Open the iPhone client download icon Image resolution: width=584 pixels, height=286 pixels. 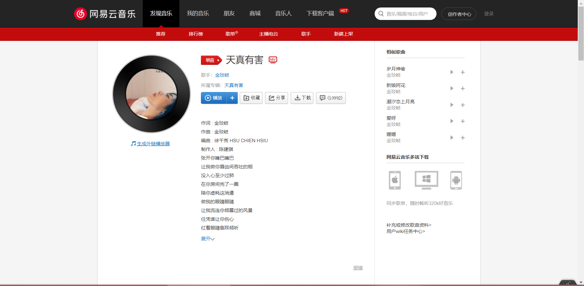click(395, 180)
